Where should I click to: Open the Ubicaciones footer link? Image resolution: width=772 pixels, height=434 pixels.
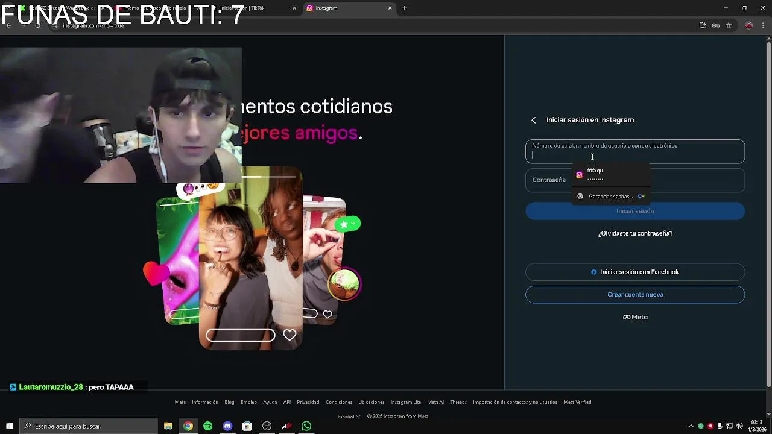tap(372, 402)
